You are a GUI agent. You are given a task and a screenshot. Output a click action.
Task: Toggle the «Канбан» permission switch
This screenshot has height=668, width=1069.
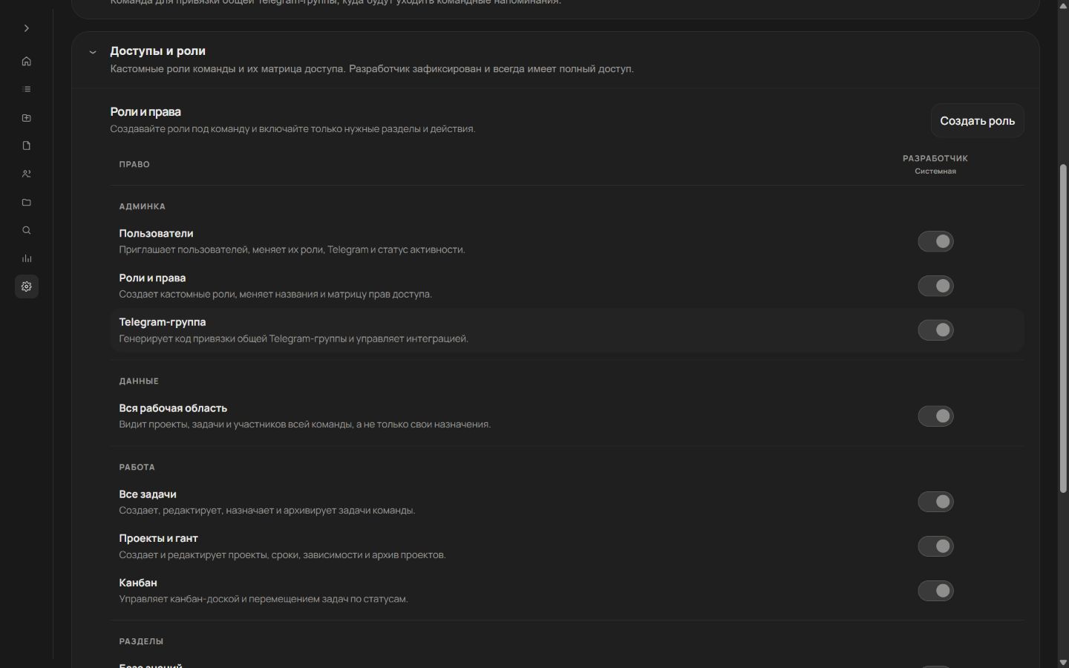[935, 591]
